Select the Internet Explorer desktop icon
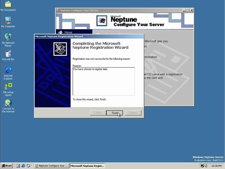 (x=8, y=73)
